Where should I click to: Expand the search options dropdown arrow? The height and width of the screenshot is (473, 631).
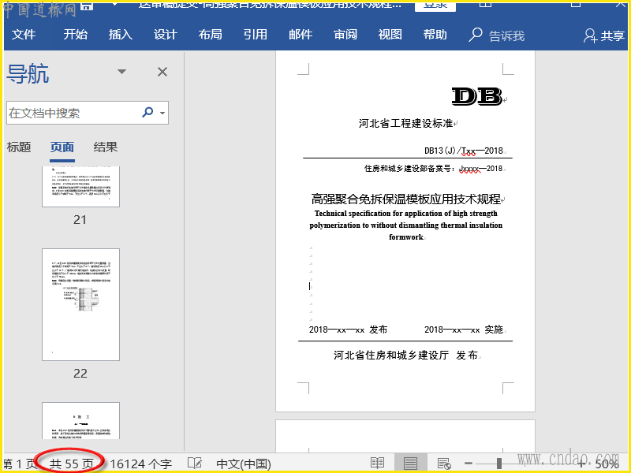pos(162,114)
